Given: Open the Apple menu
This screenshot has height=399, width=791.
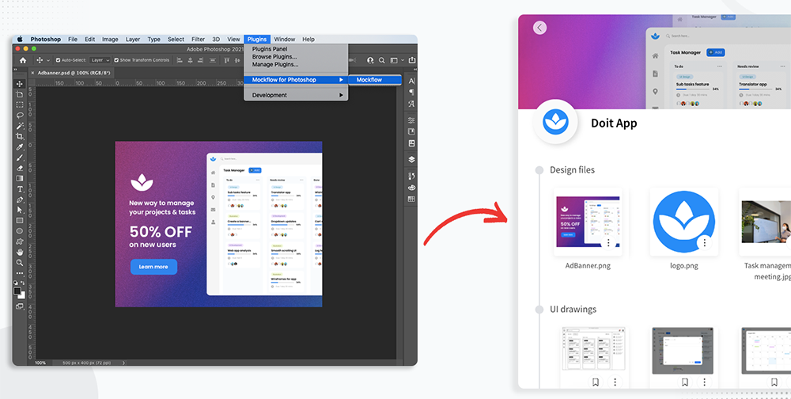Looking at the screenshot, I should [21, 39].
